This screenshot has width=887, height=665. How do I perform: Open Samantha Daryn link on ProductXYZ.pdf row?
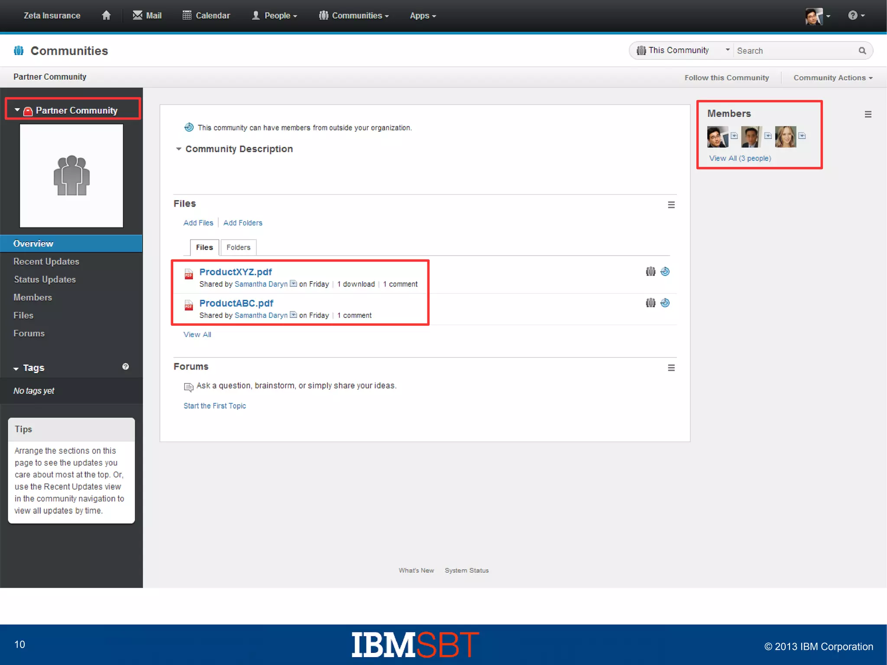pyautogui.click(x=261, y=284)
